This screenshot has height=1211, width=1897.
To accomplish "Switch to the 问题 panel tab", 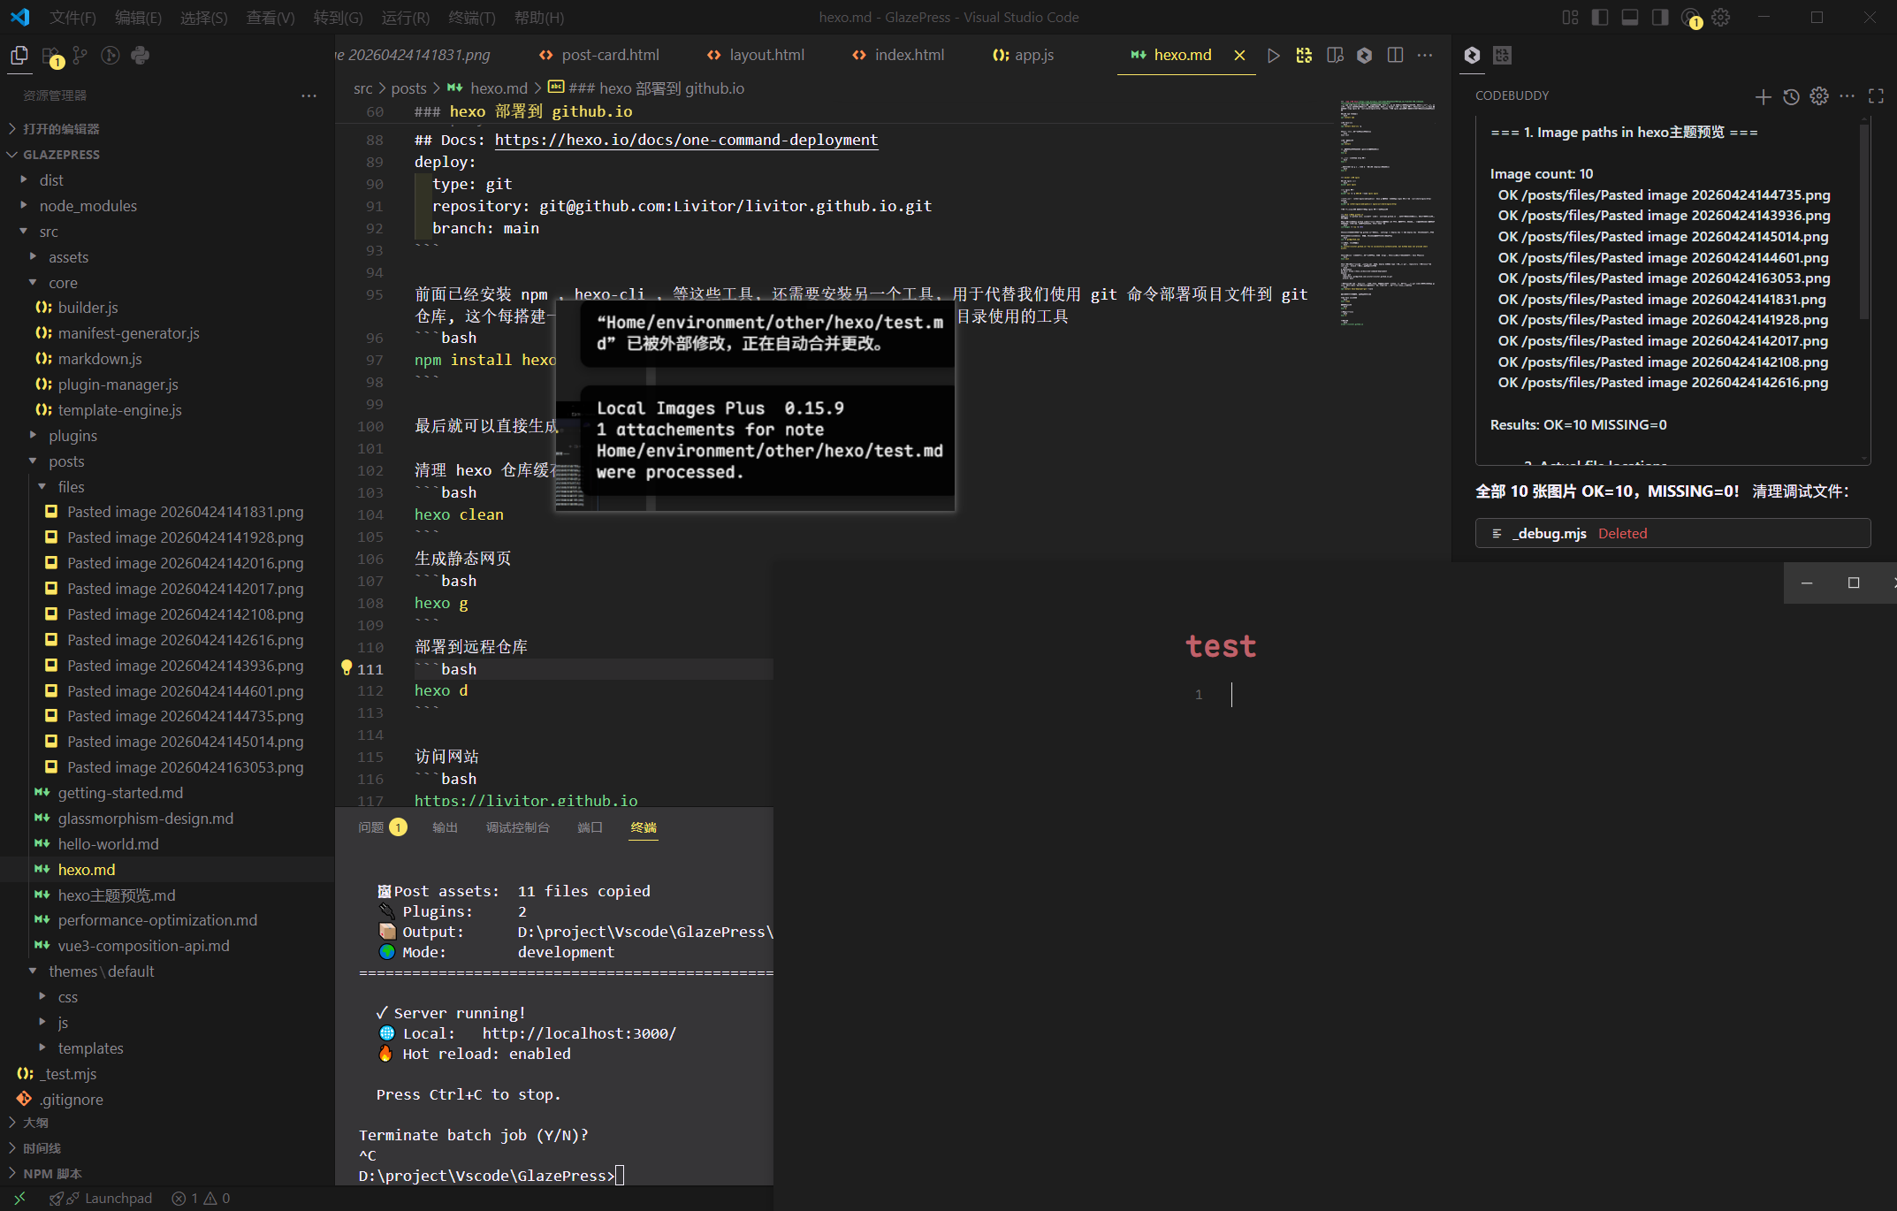I will click(371, 827).
